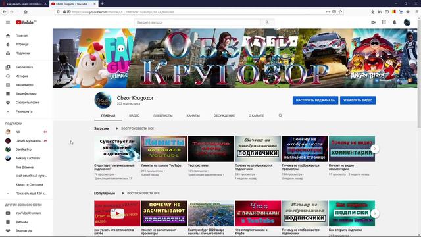Play all uploads via Воспроизвести все
Viewport: 421px width, 237px height.
coord(135,128)
